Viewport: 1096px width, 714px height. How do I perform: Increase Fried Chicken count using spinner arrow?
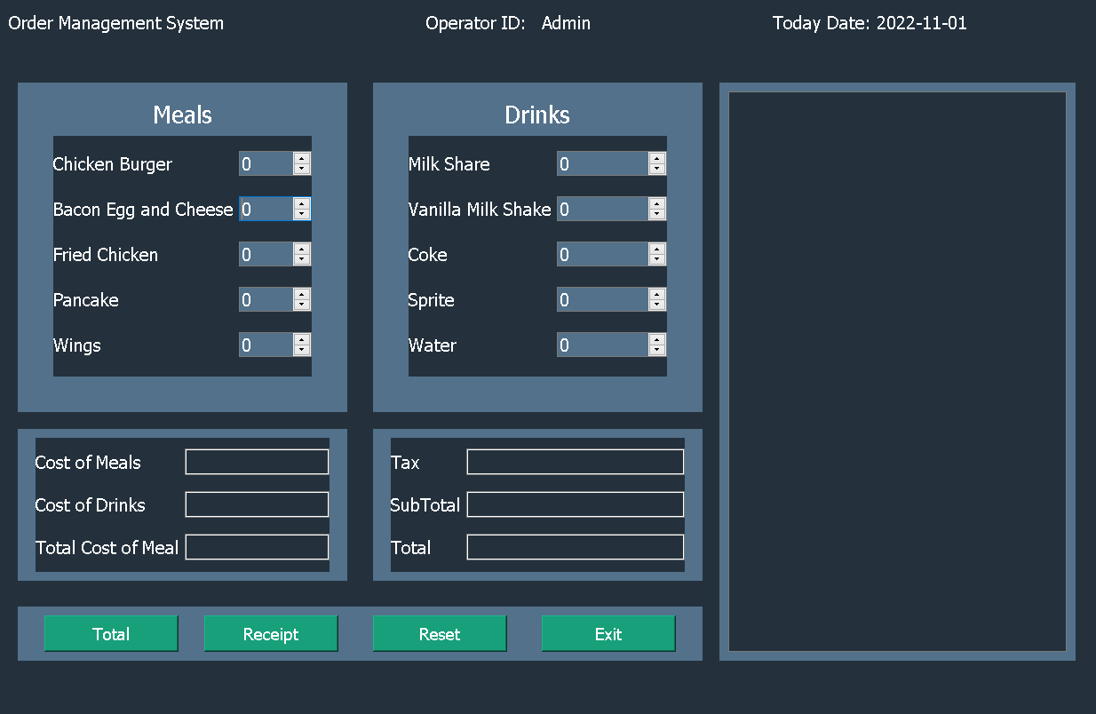tap(301, 250)
